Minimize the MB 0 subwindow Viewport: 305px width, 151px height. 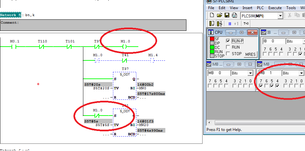pyautogui.click(x=228, y=64)
